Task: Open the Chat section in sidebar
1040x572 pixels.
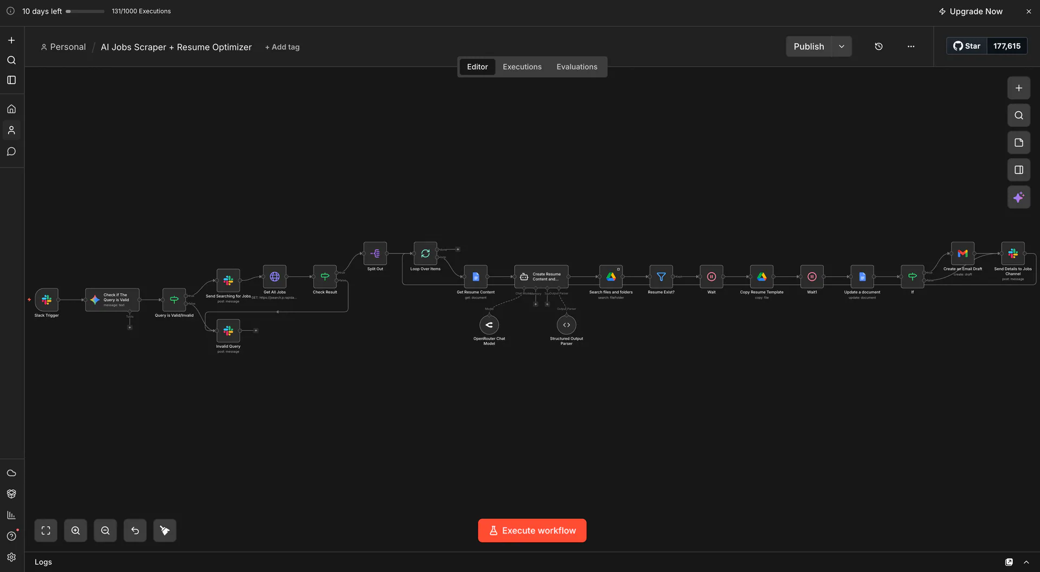Action: click(x=11, y=152)
